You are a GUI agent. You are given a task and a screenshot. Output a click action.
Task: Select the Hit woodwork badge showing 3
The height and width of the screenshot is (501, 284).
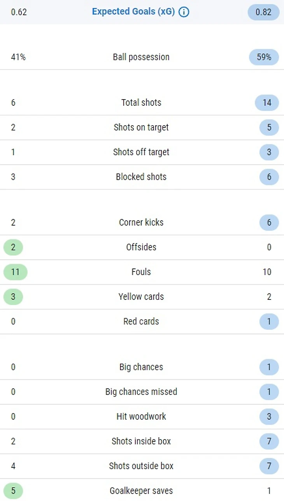[269, 417]
